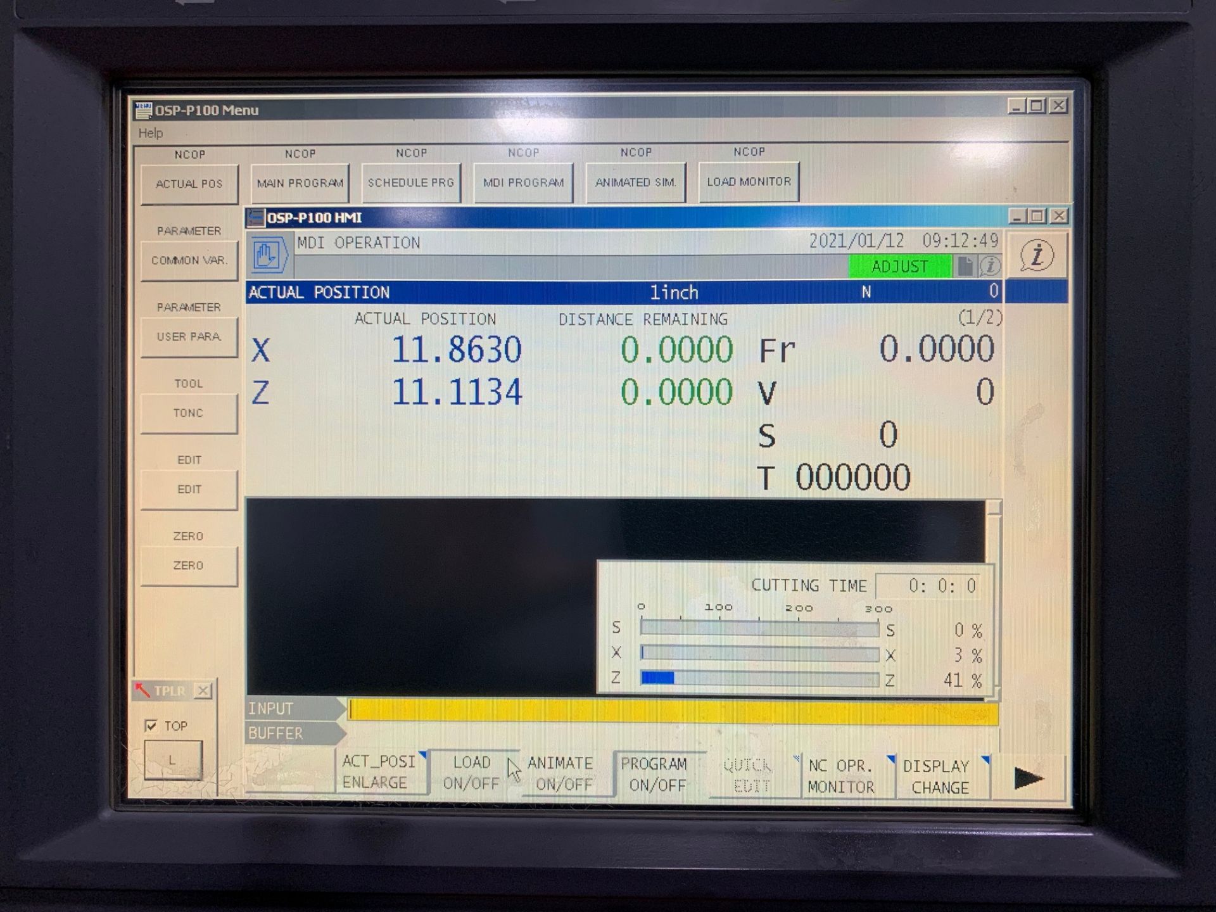Toggle the TOP checkbox

click(151, 726)
